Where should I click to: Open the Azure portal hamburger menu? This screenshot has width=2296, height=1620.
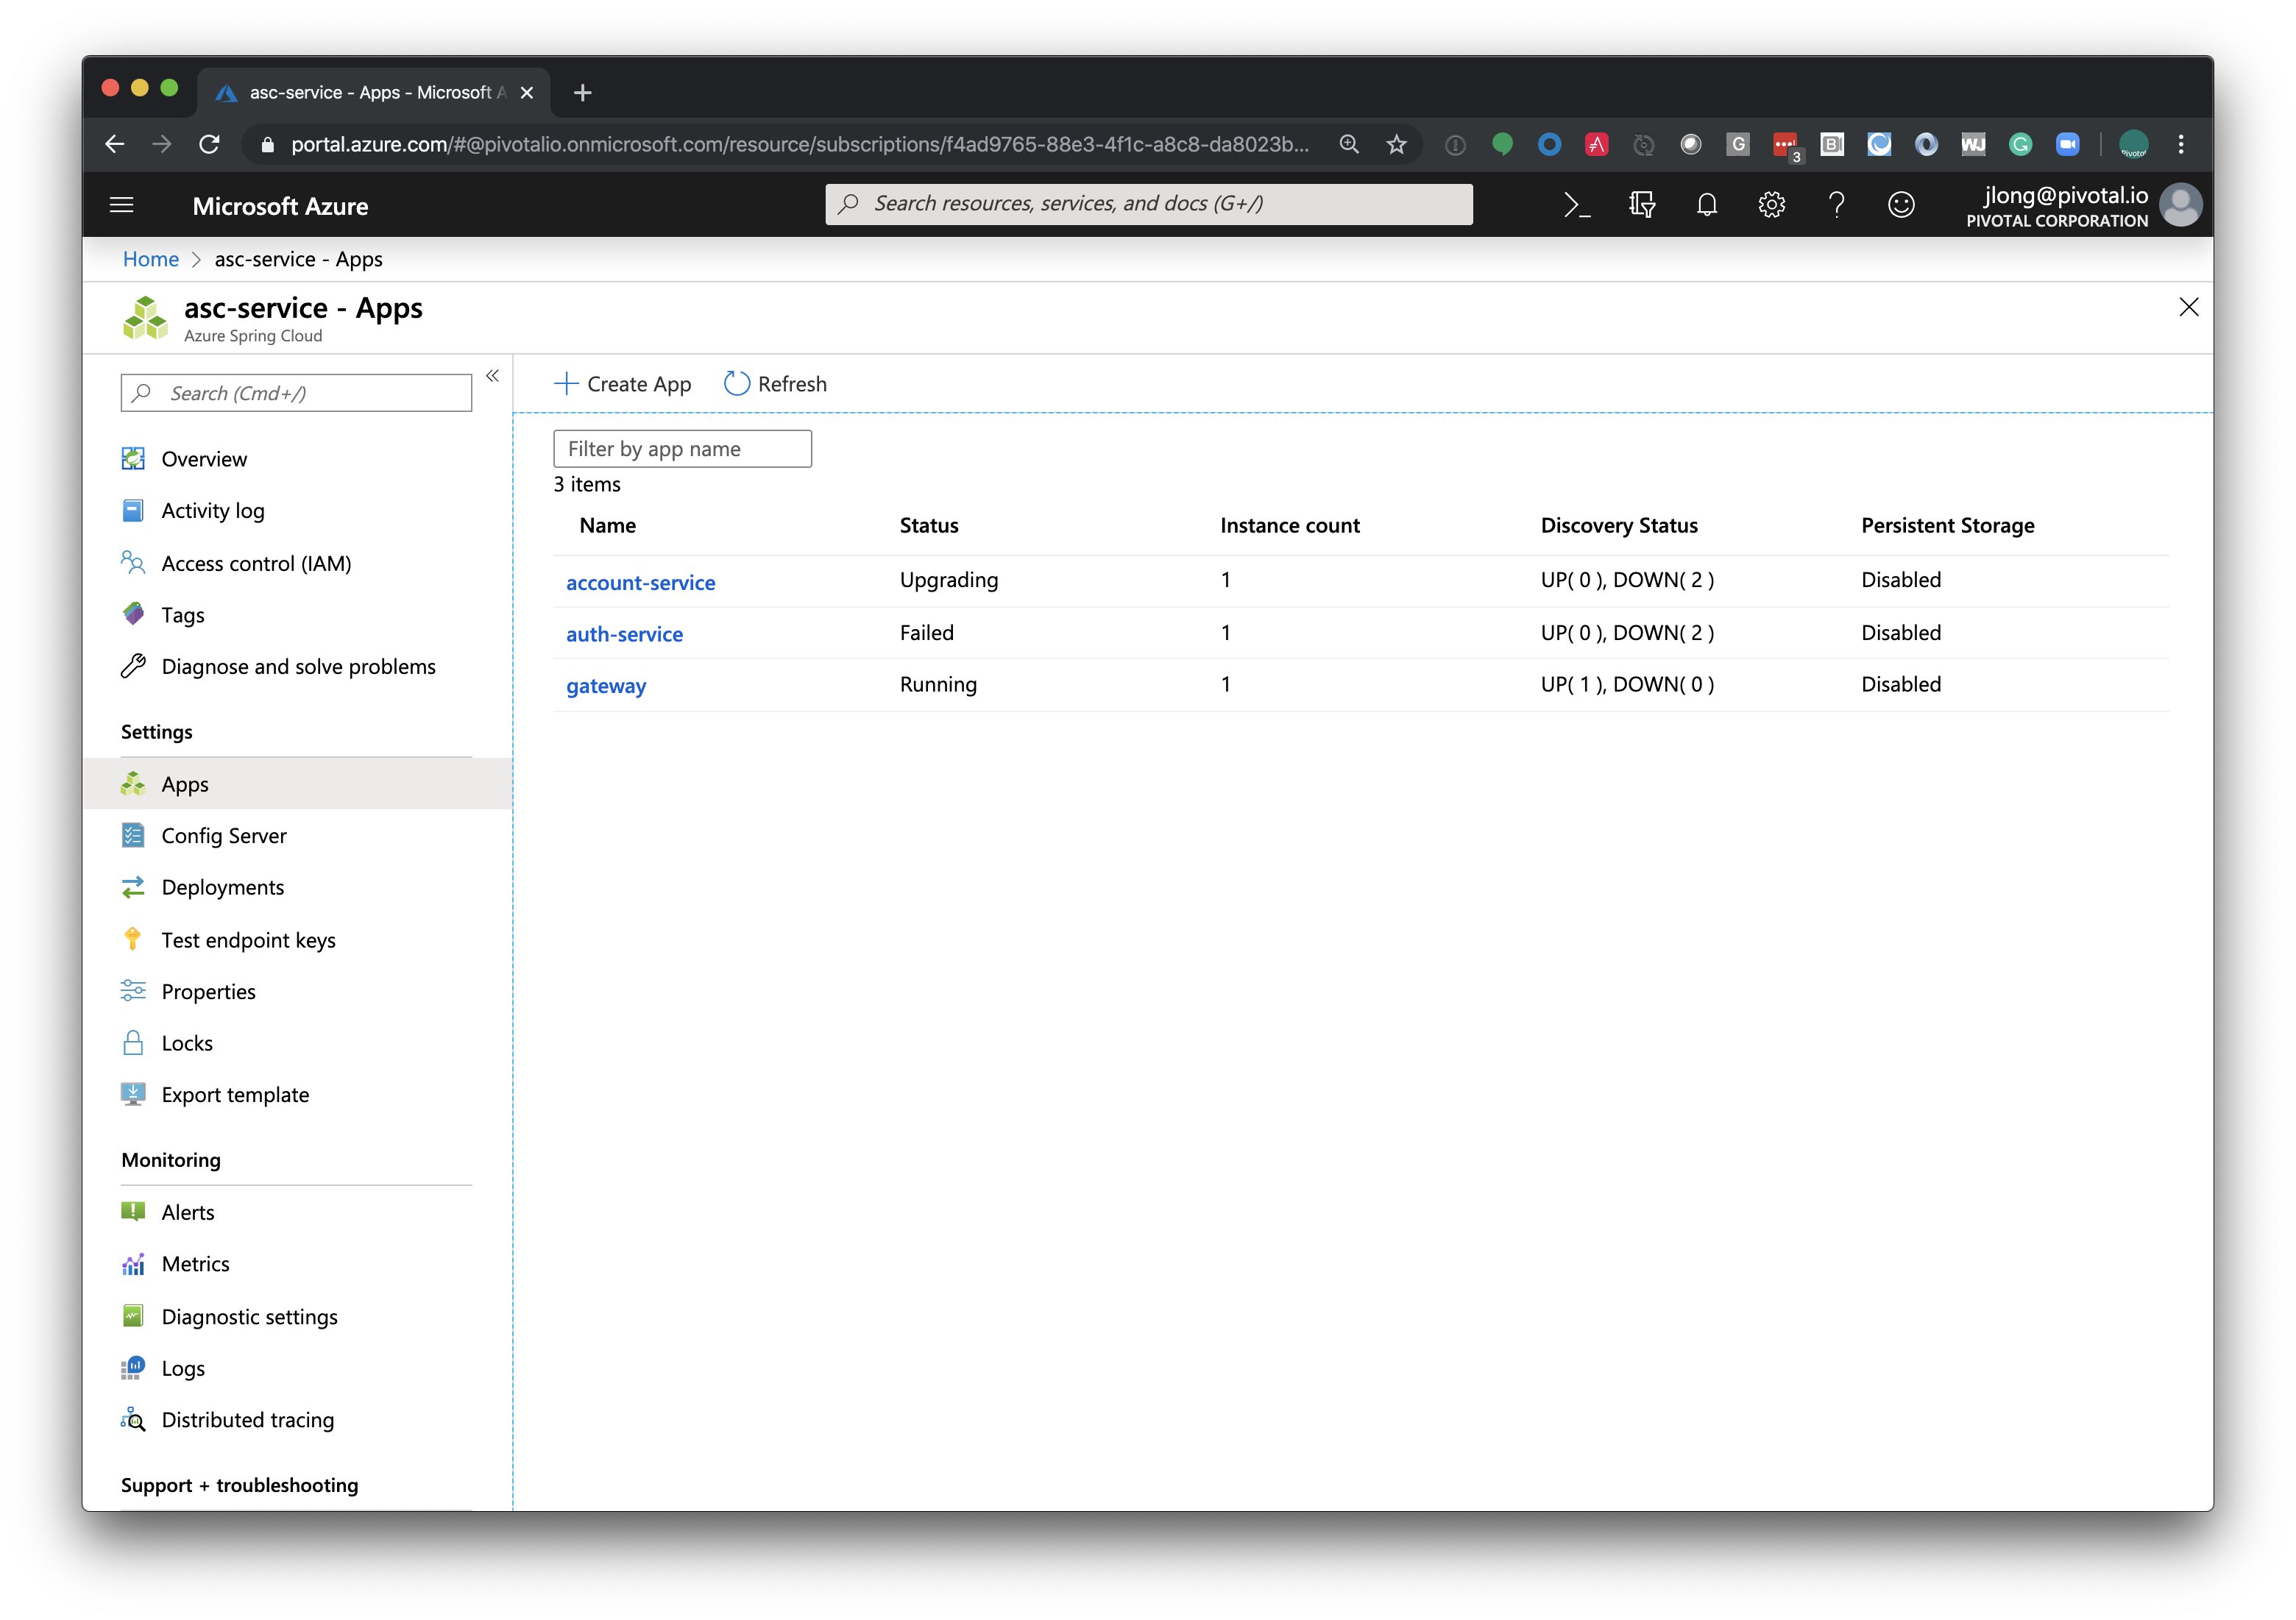(x=121, y=205)
